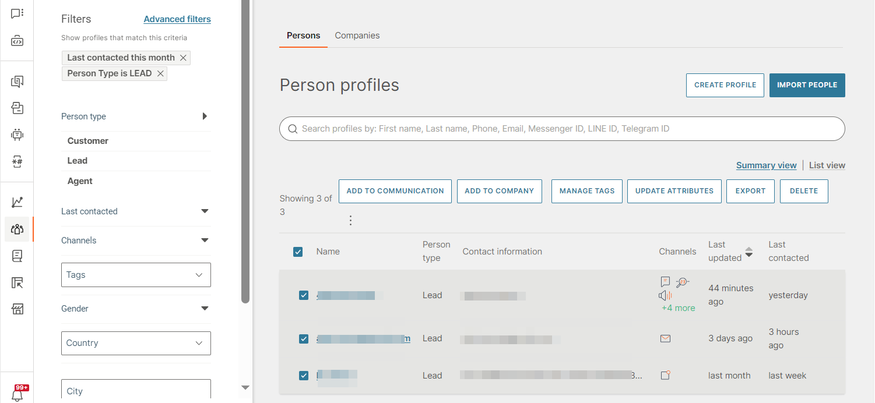Click the chat bubble icon at sidebar top
The width and height of the screenshot is (875, 403).
click(17, 13)
